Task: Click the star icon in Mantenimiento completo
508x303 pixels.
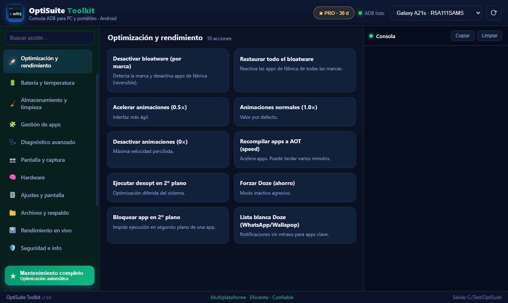Action: pos(13,276)
